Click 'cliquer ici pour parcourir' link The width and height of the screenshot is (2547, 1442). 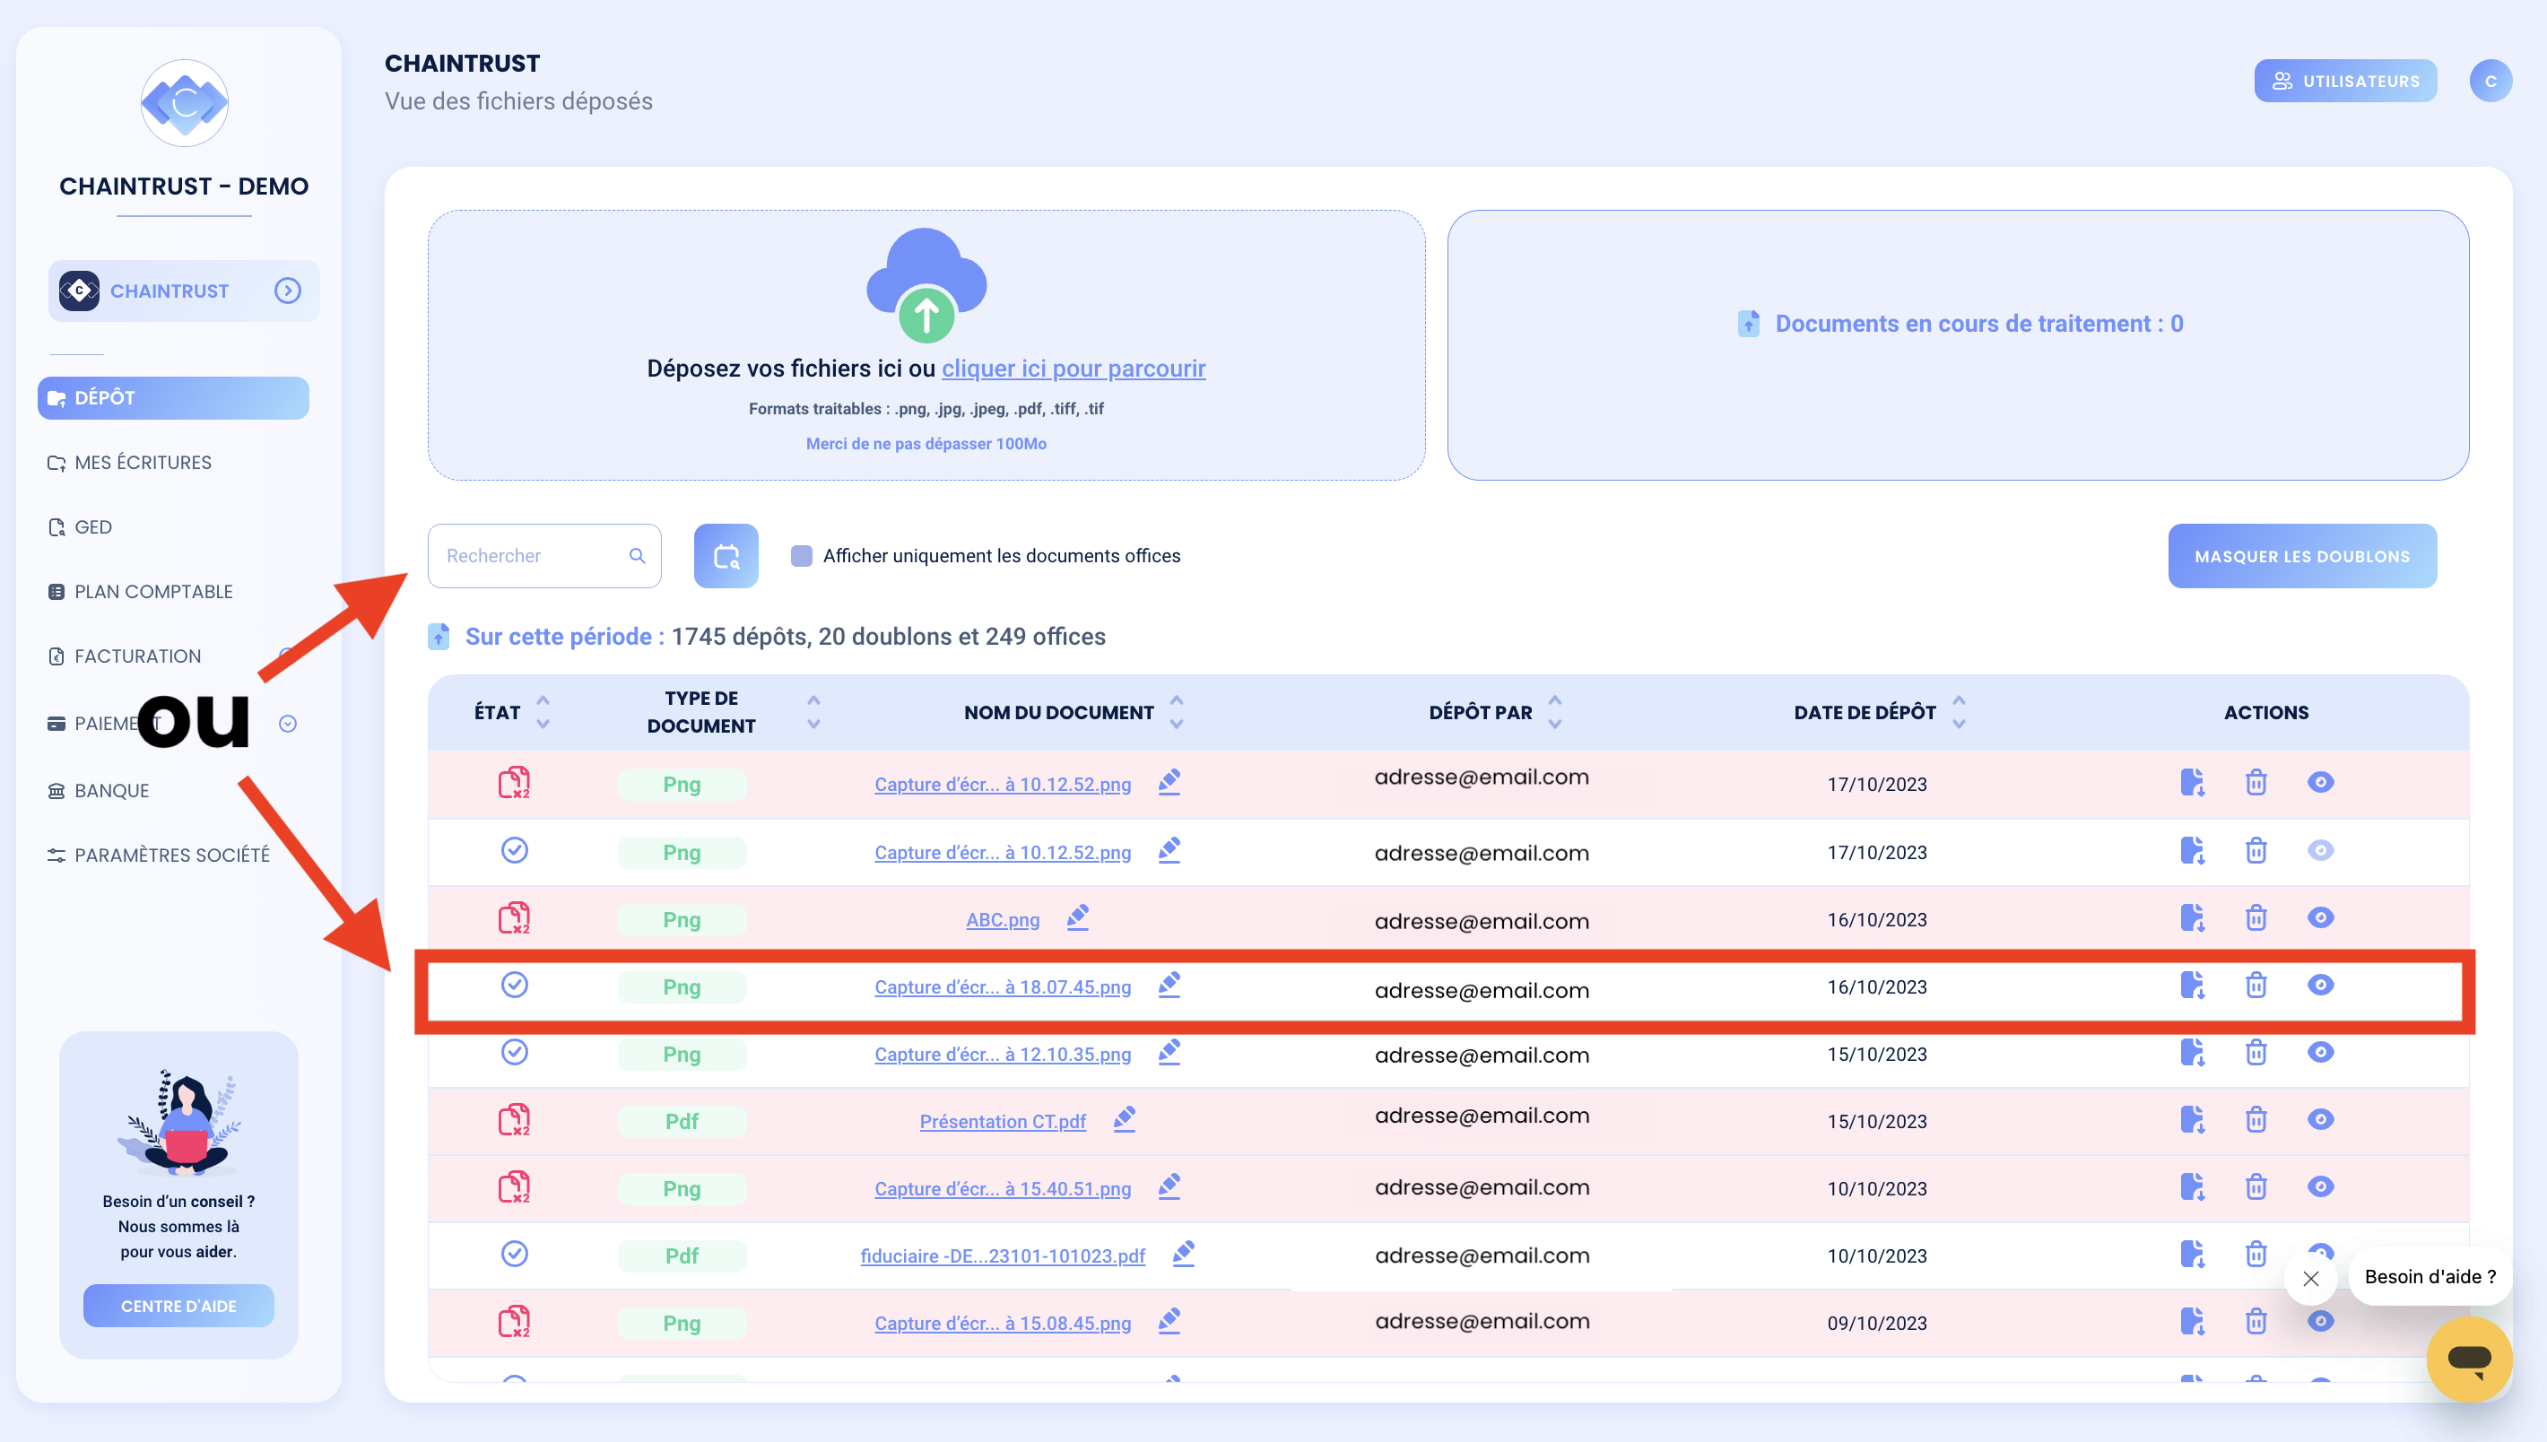1074,369
